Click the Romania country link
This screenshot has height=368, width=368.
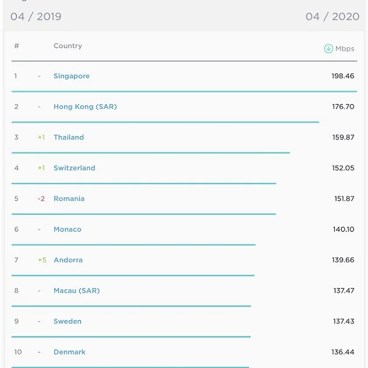tap(69, 199)
